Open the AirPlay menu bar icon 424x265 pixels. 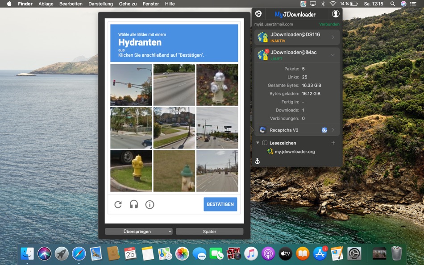[313, 4]
